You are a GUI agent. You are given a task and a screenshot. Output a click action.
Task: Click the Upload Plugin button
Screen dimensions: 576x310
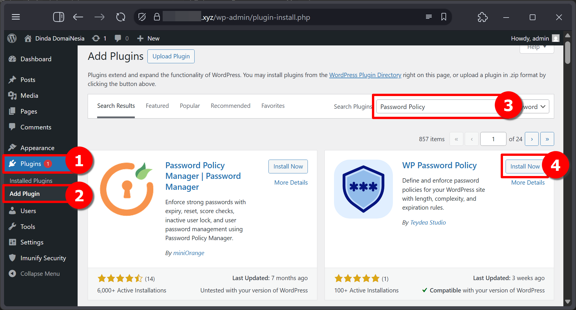[171, 56]
